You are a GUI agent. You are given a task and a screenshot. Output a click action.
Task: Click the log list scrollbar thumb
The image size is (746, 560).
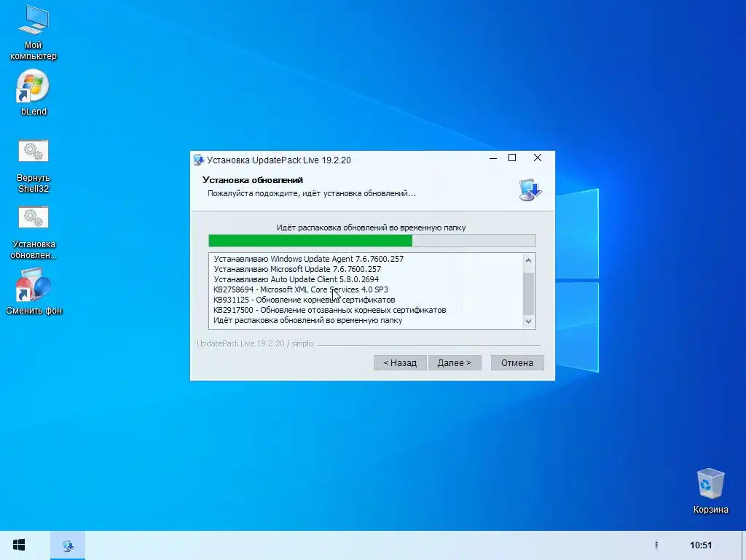click(529, 293)
